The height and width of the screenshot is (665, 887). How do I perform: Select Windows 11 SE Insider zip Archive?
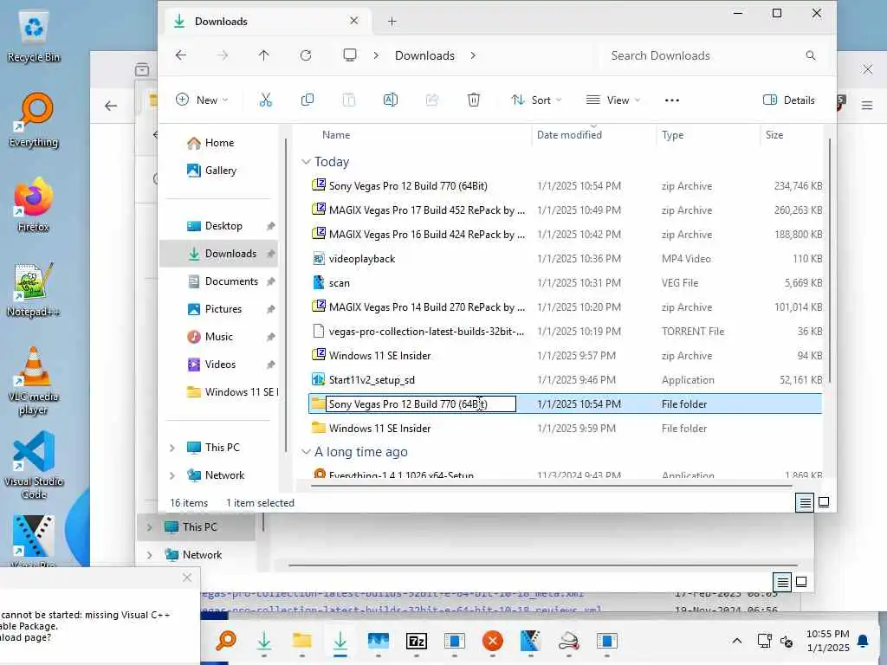click(566, 356)
